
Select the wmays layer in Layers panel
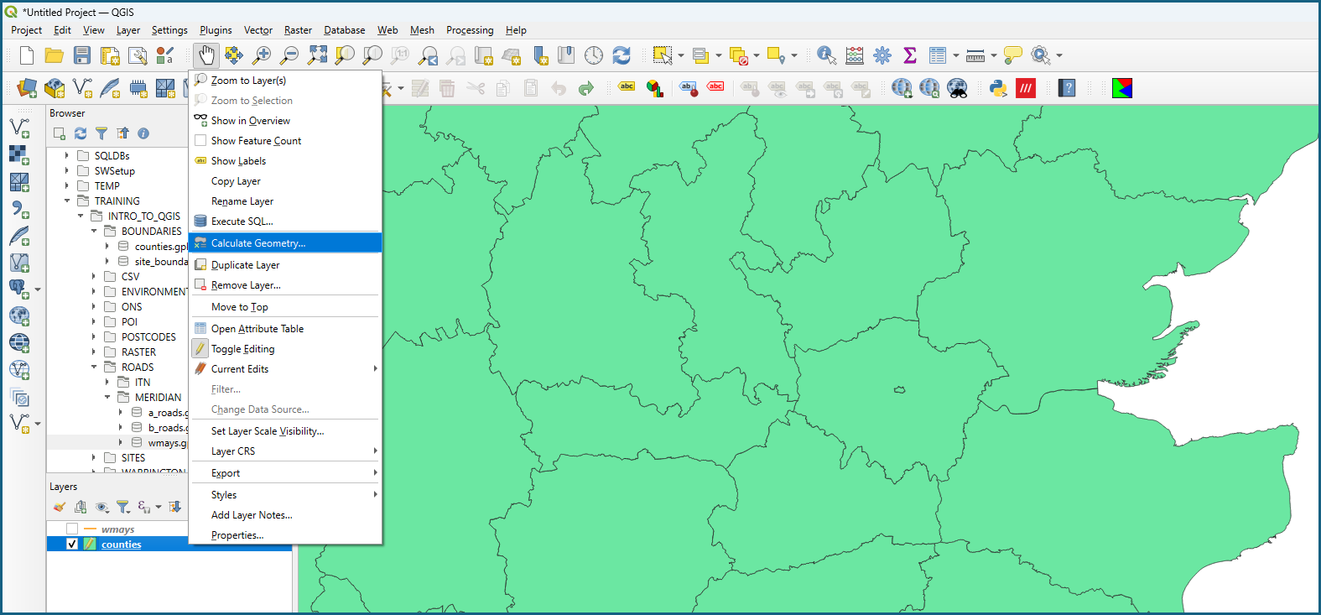[x=117, y=529]
